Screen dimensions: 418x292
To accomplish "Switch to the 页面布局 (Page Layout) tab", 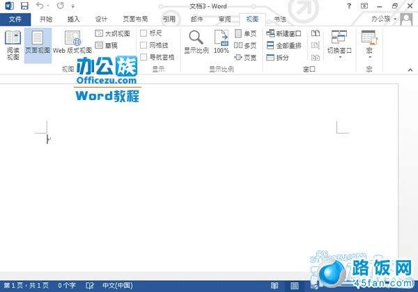I will coord(135,19).
